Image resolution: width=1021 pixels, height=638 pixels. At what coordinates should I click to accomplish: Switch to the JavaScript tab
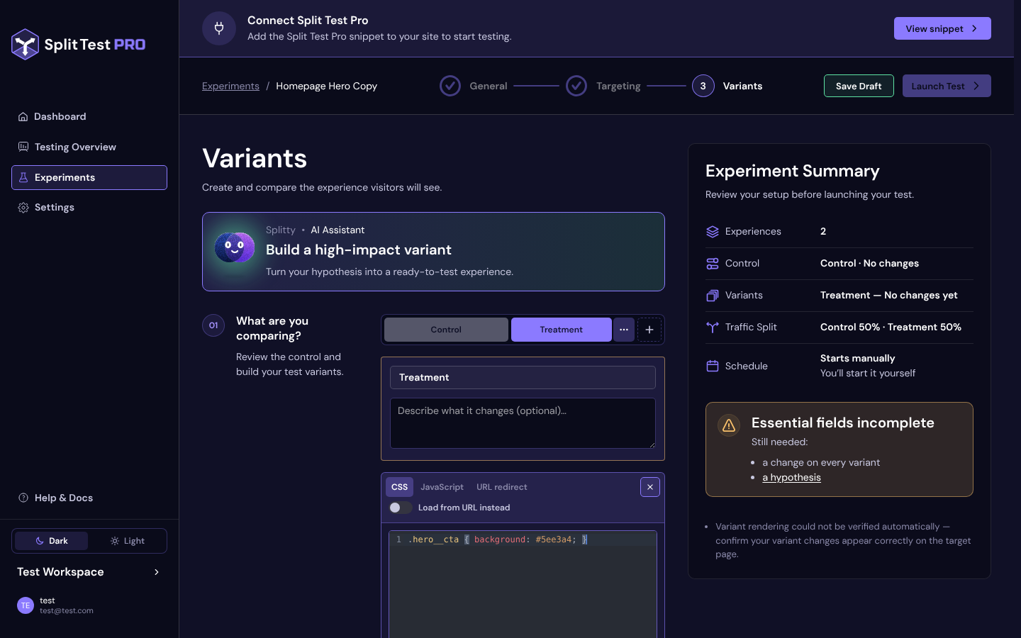click(x=442, y=487)
